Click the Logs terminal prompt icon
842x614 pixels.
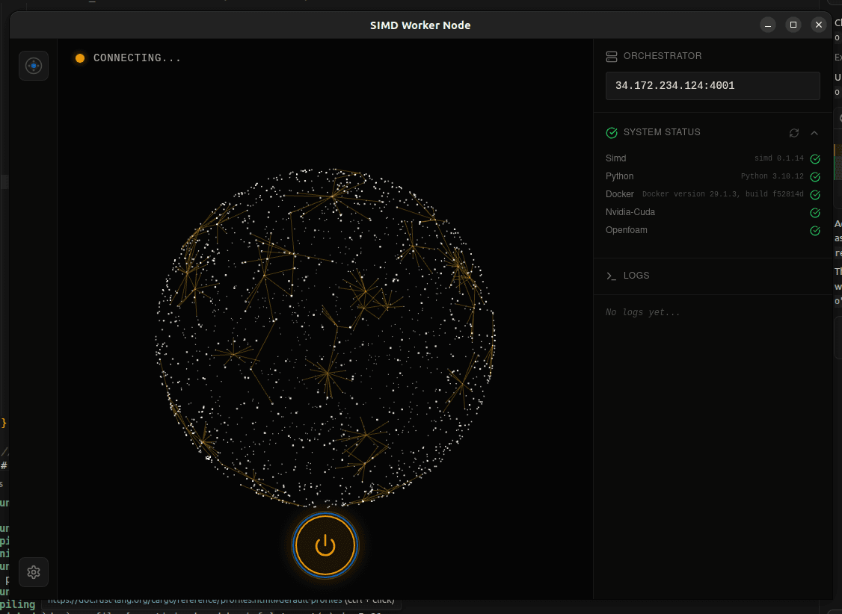pos(610,276)
